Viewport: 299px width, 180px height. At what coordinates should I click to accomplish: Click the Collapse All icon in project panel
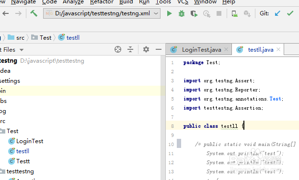point(130,49)
